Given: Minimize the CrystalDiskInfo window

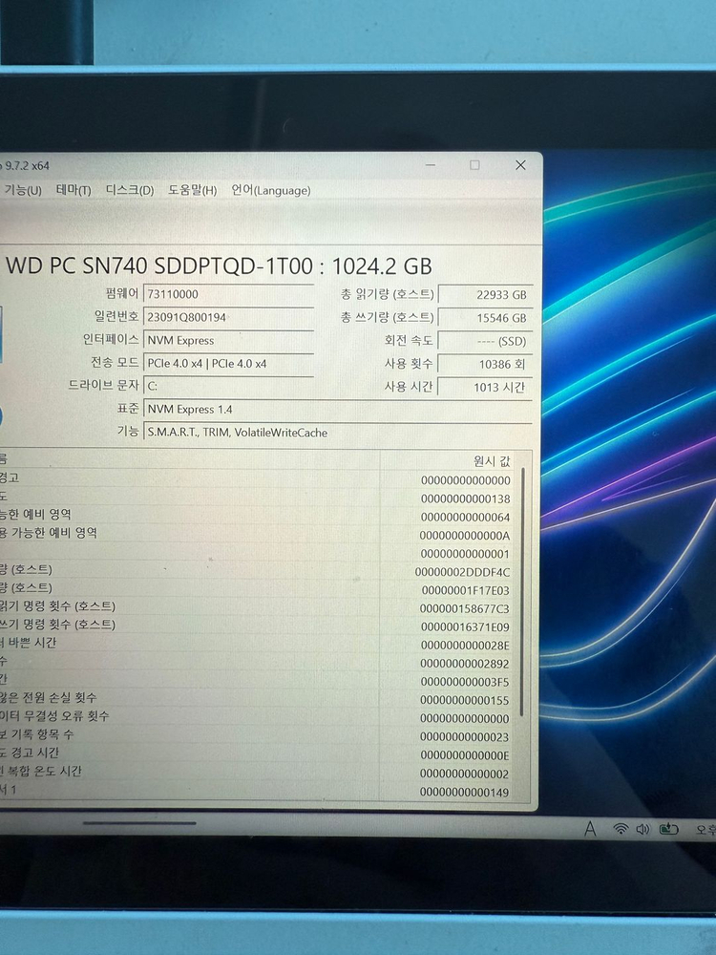Looking at the screenshot, I should tap(431, 165).
